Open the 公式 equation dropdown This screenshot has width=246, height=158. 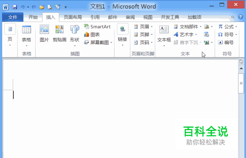tap(227, 26)
